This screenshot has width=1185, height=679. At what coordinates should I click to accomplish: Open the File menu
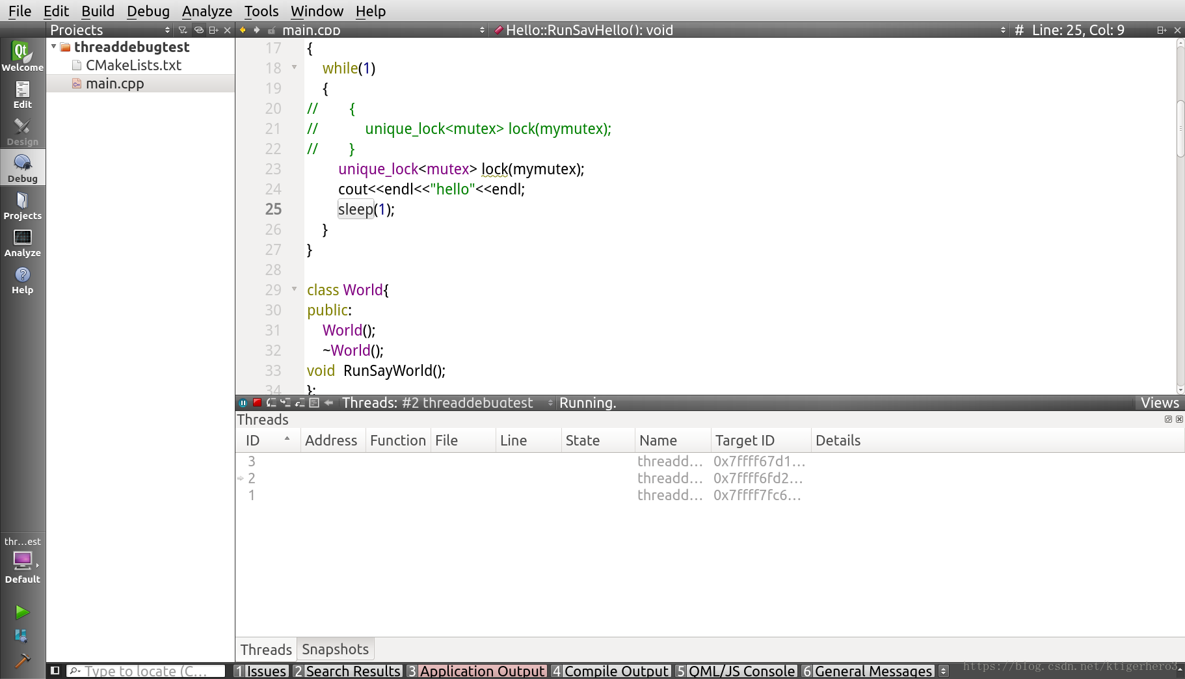(20, 11)
